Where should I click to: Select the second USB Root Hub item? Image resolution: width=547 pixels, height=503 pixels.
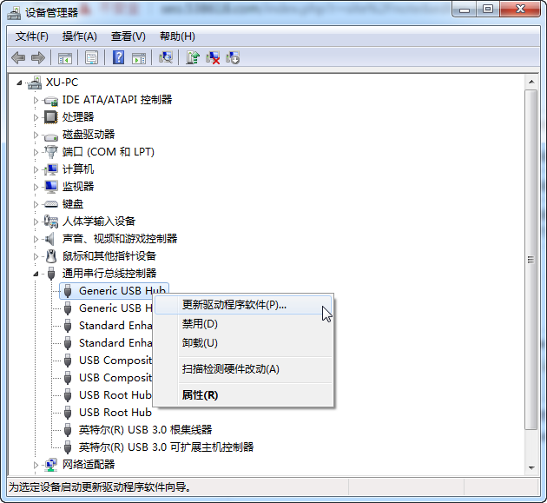point(115,413)
